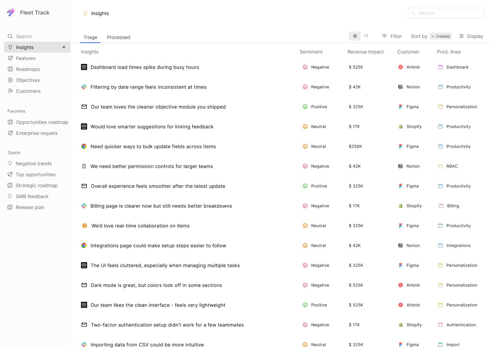Open the Display options menu
Screen dimensions: 492x350
click(x=471, y=36)
